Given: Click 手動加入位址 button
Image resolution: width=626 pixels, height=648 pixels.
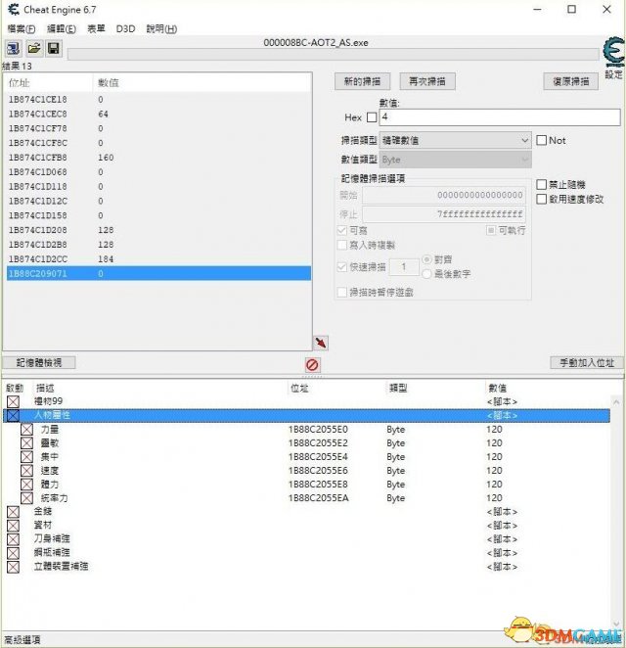Looking at the screenshot, I should tap(586, 363).
